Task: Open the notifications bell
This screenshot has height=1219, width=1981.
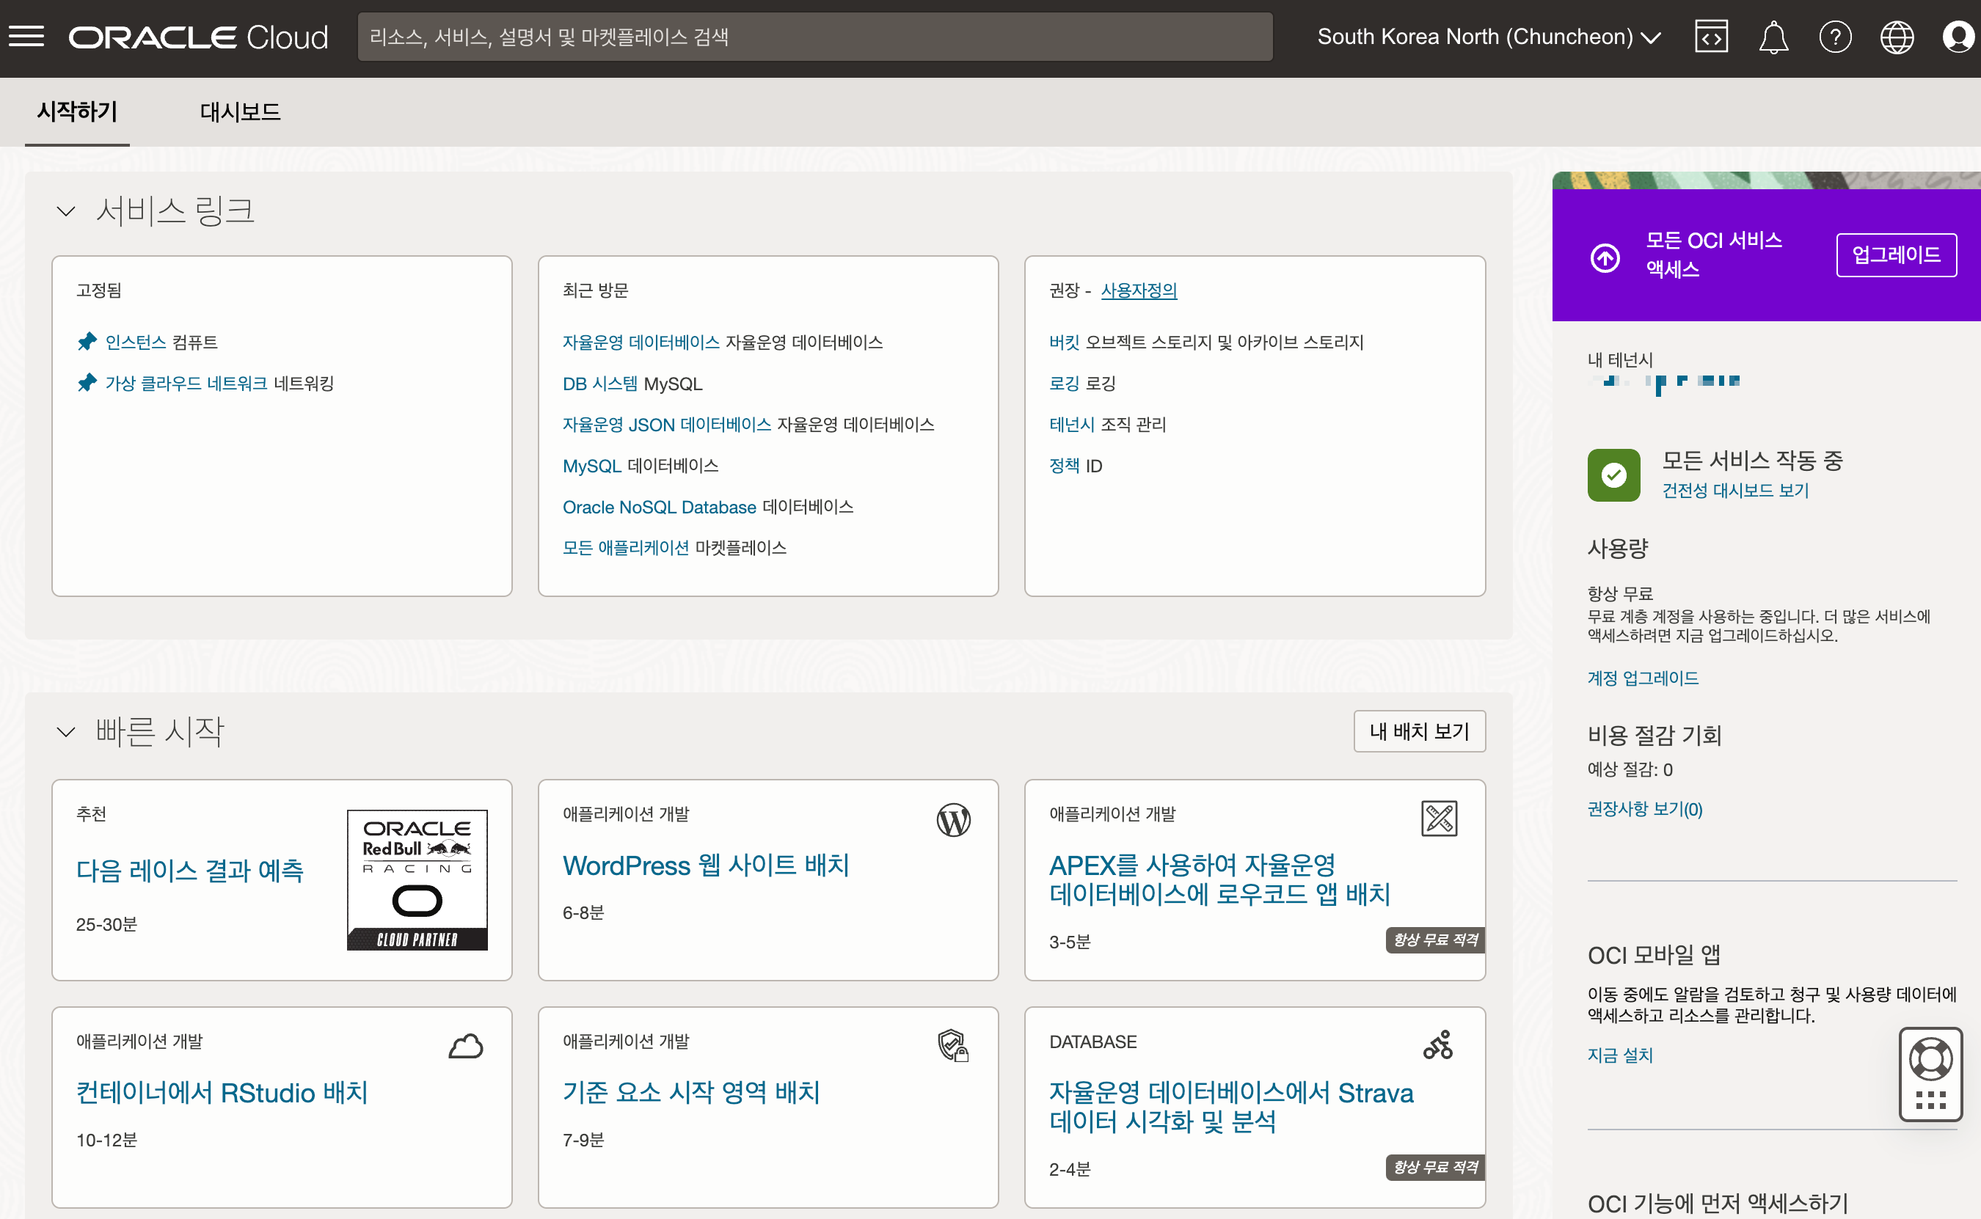Action: 1773,37
